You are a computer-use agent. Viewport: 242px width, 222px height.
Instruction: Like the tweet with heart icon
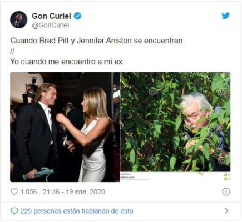tap(14, 191)
